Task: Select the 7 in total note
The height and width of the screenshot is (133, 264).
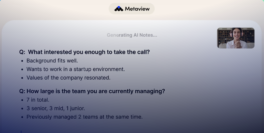Action: pyautogui.click(x=38, y=100)
